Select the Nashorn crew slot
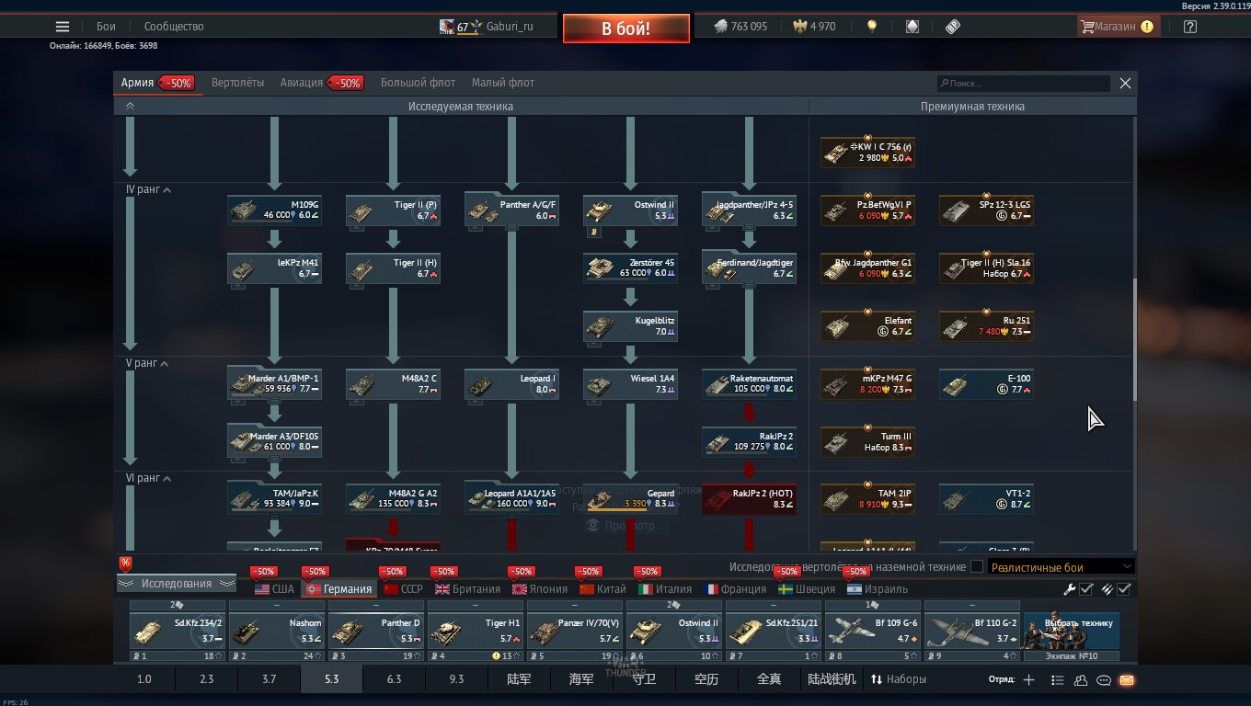1251x706 pixels. click(x=276, y=631)
